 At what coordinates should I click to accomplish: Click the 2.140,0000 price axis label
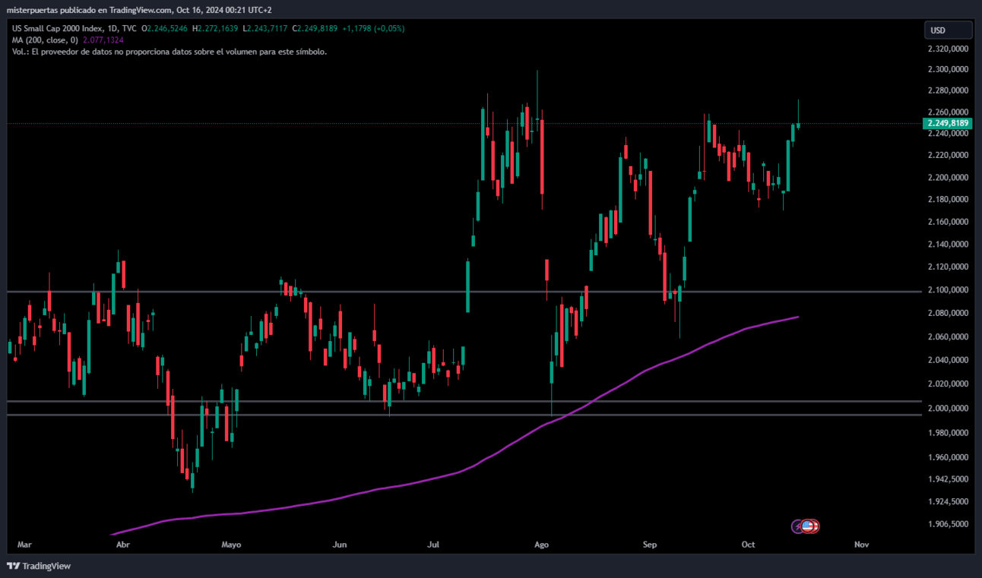(948, 245)
